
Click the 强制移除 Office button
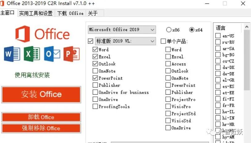point(41,128)
